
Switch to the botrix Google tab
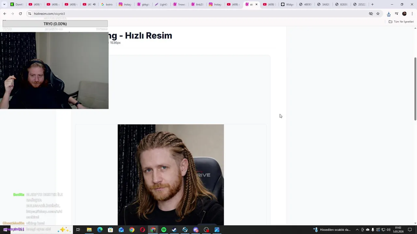[107, 5]
